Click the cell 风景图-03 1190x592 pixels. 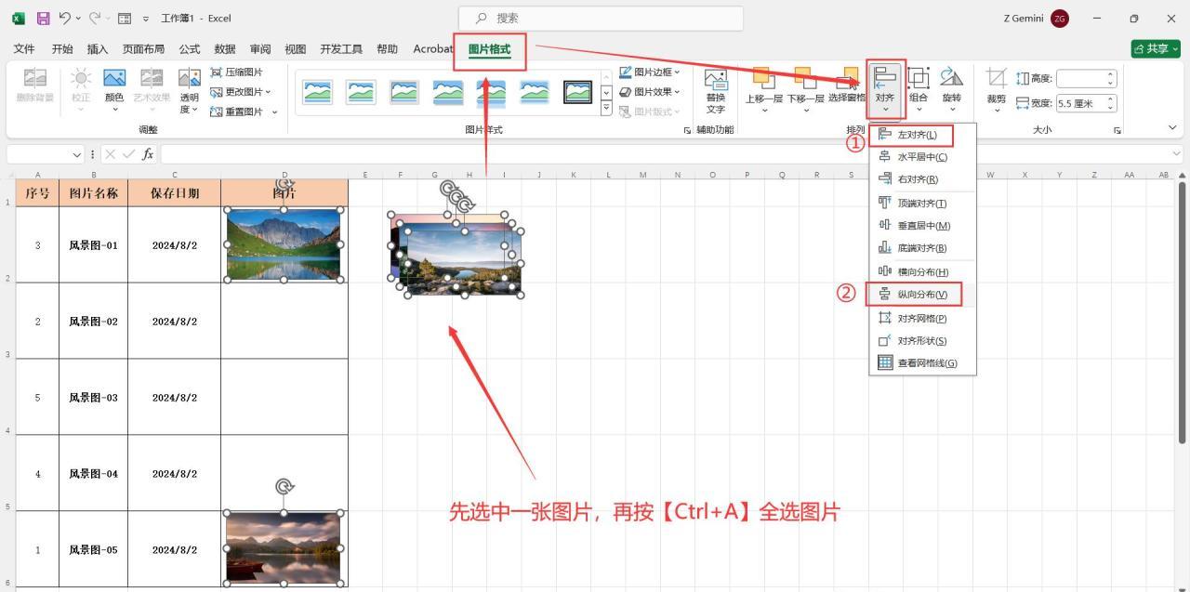[93, 398]
